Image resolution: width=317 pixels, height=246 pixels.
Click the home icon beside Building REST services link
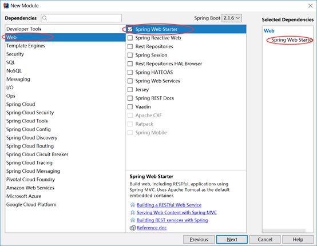tap(133, 220)
